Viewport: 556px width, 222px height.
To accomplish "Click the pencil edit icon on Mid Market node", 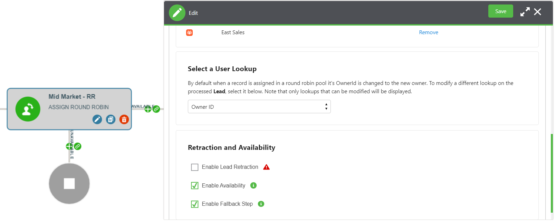I will tap(97, 119).
